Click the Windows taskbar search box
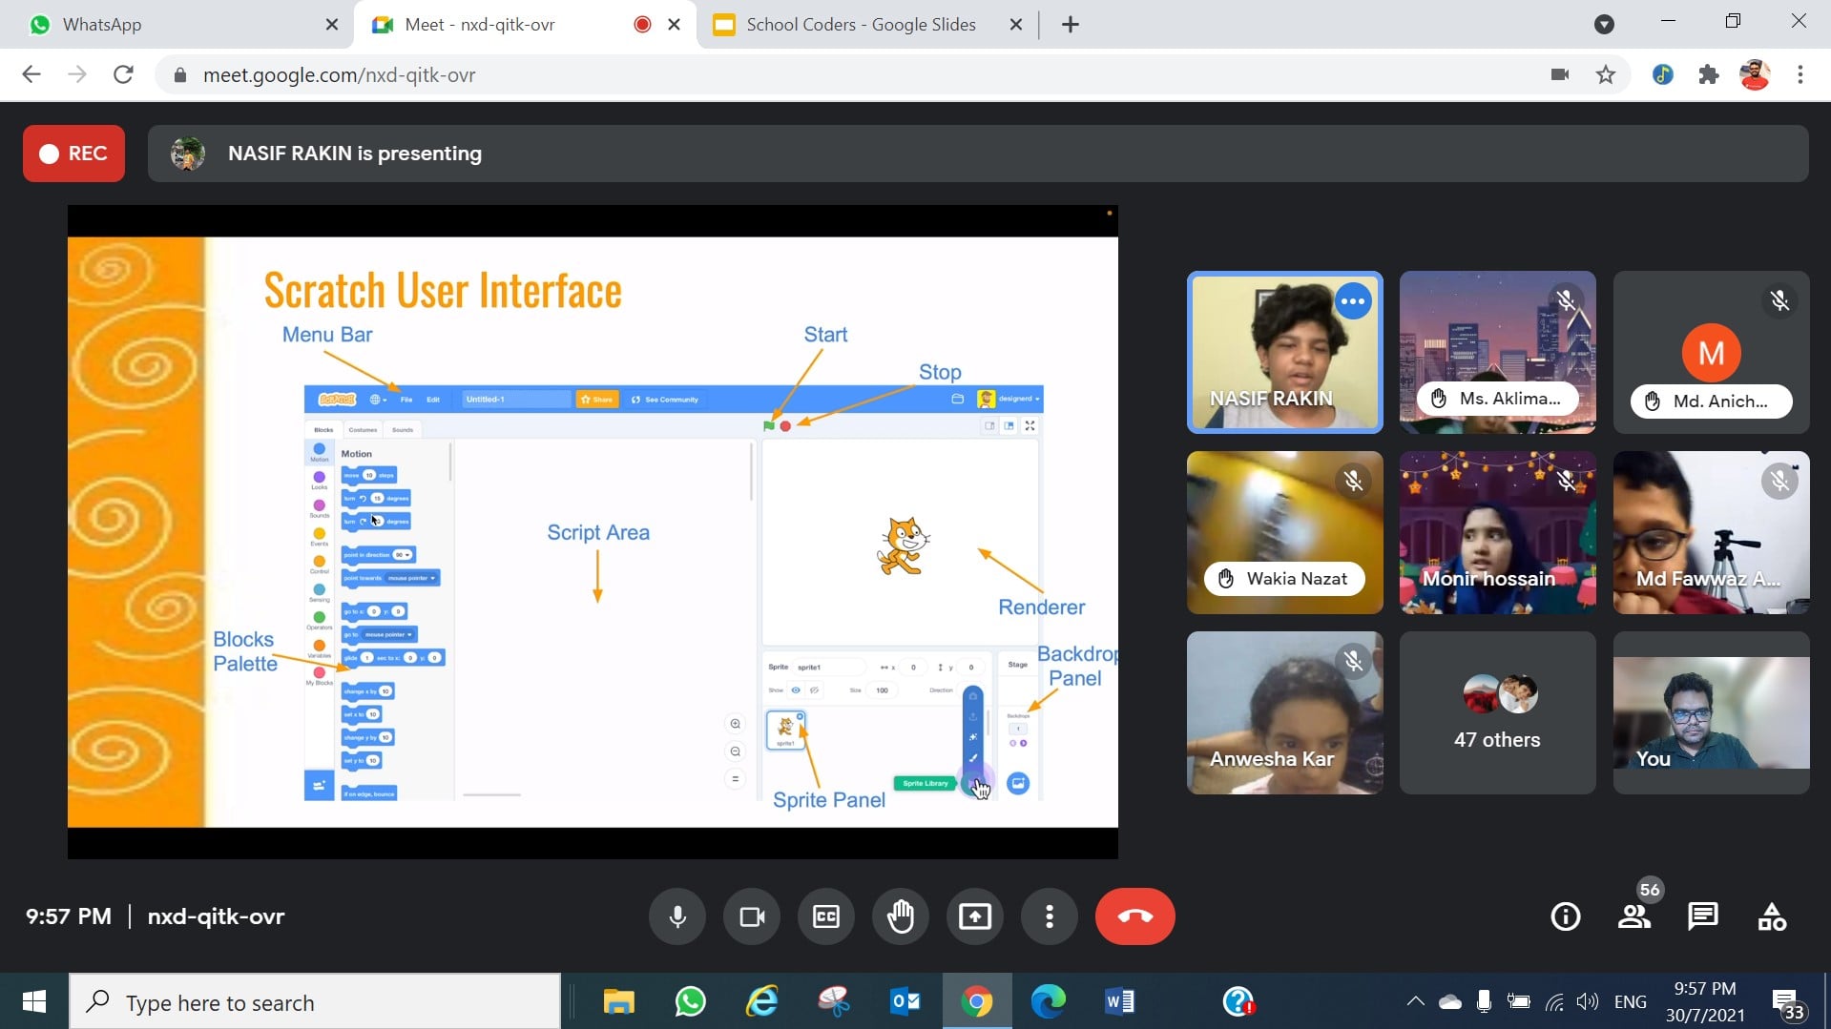The image size is (1831, 1029). (315, 1002)
